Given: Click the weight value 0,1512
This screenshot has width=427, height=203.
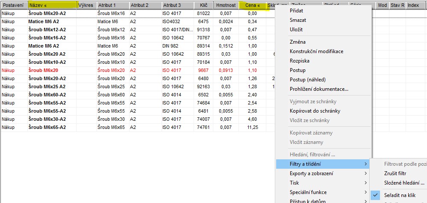Looking at the screenshot, I should point(226,46).
